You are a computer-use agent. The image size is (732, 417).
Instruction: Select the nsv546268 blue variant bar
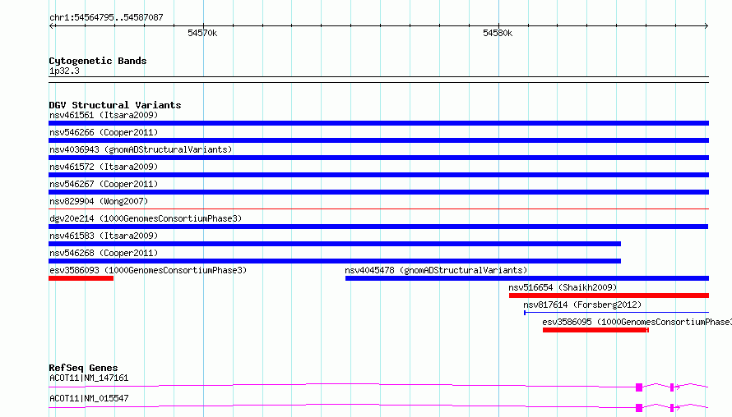point(335,261)
